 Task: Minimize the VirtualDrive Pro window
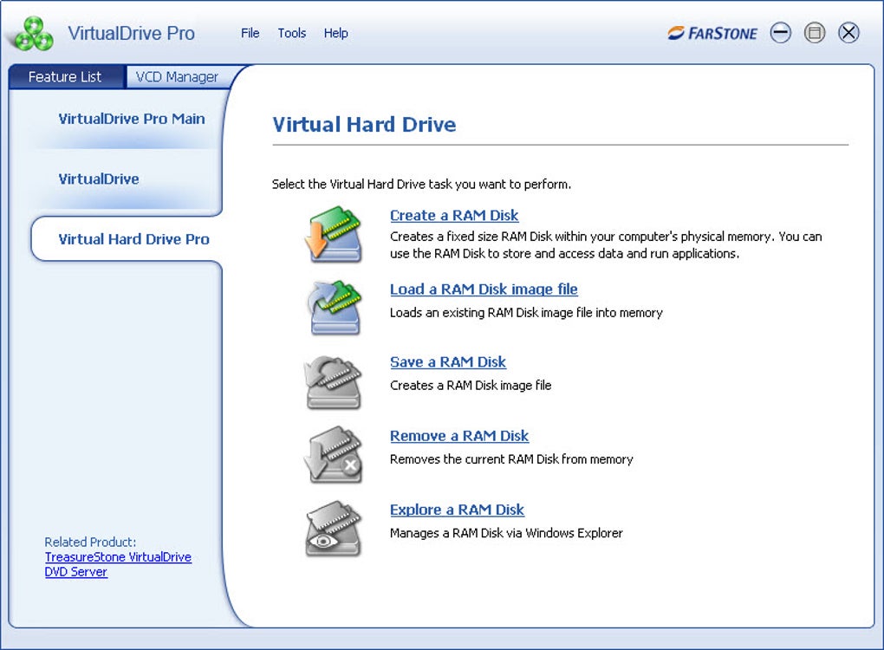click(781, 33)
